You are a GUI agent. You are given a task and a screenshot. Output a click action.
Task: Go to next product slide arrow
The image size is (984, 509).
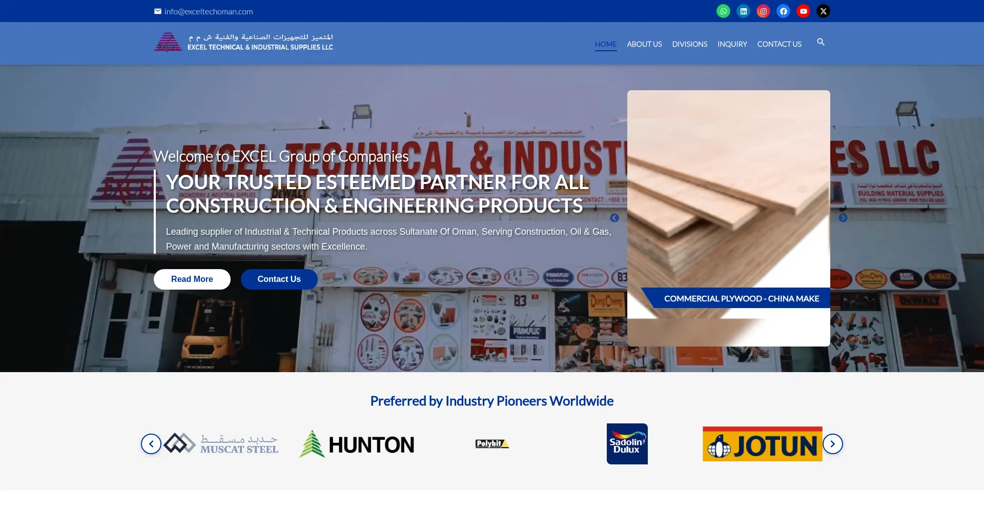(843, 218)
